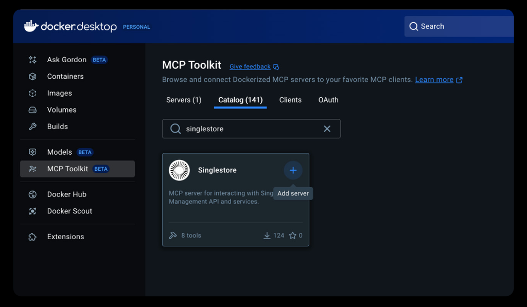Viewport: 527px width, 307px height.
Task: Click the Containers cube icon
Action: pos(32,77)
